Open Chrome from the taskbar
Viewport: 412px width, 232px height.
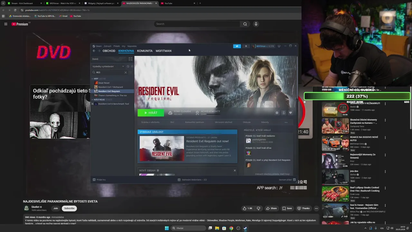pyautogui.click(x=231, y=228)
